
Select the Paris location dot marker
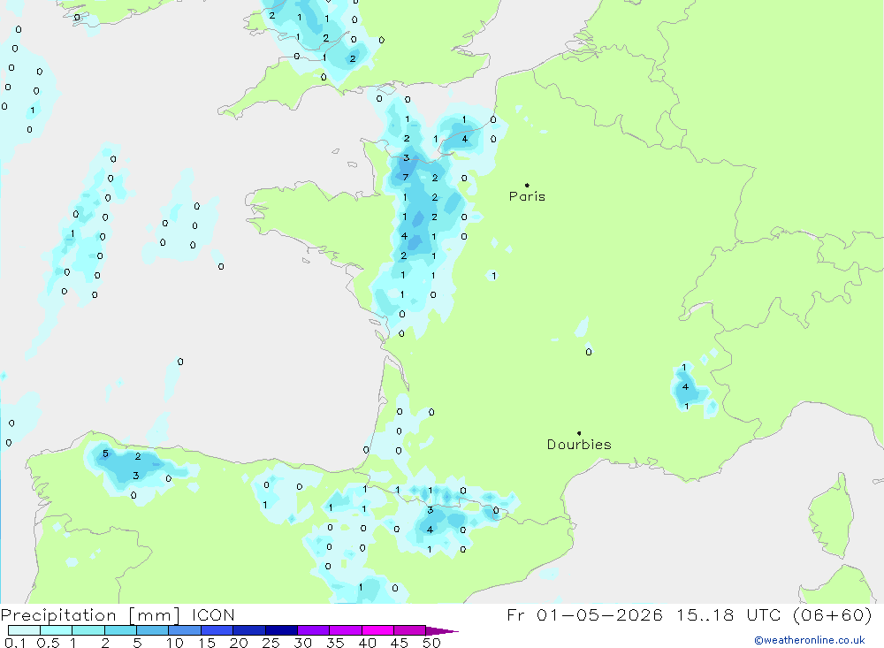tap(527, 185)
